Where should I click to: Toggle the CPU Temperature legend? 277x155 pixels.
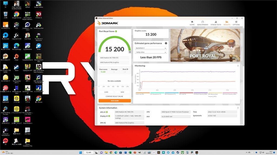[x=157, y=93]
